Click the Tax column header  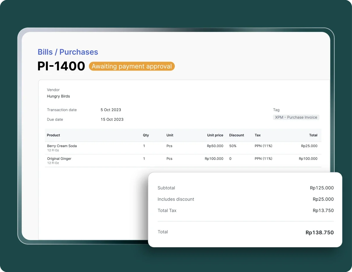(258, 135)
